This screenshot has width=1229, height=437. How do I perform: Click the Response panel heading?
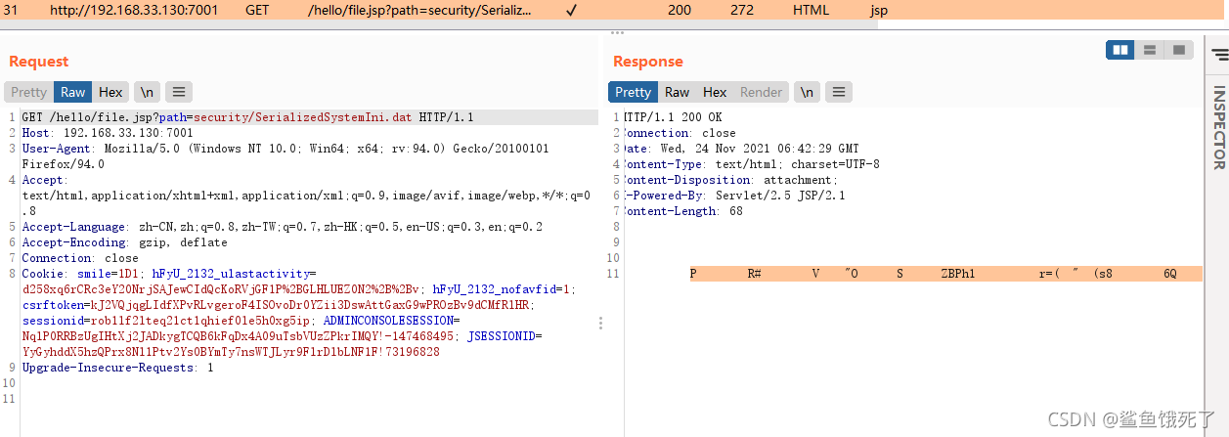point(648,62)
